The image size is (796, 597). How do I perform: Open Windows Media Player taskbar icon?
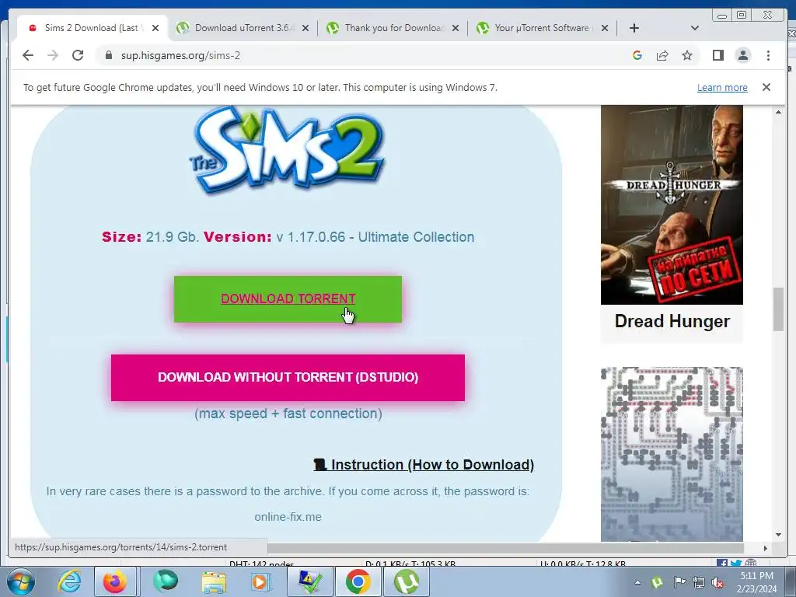[261, 581]
